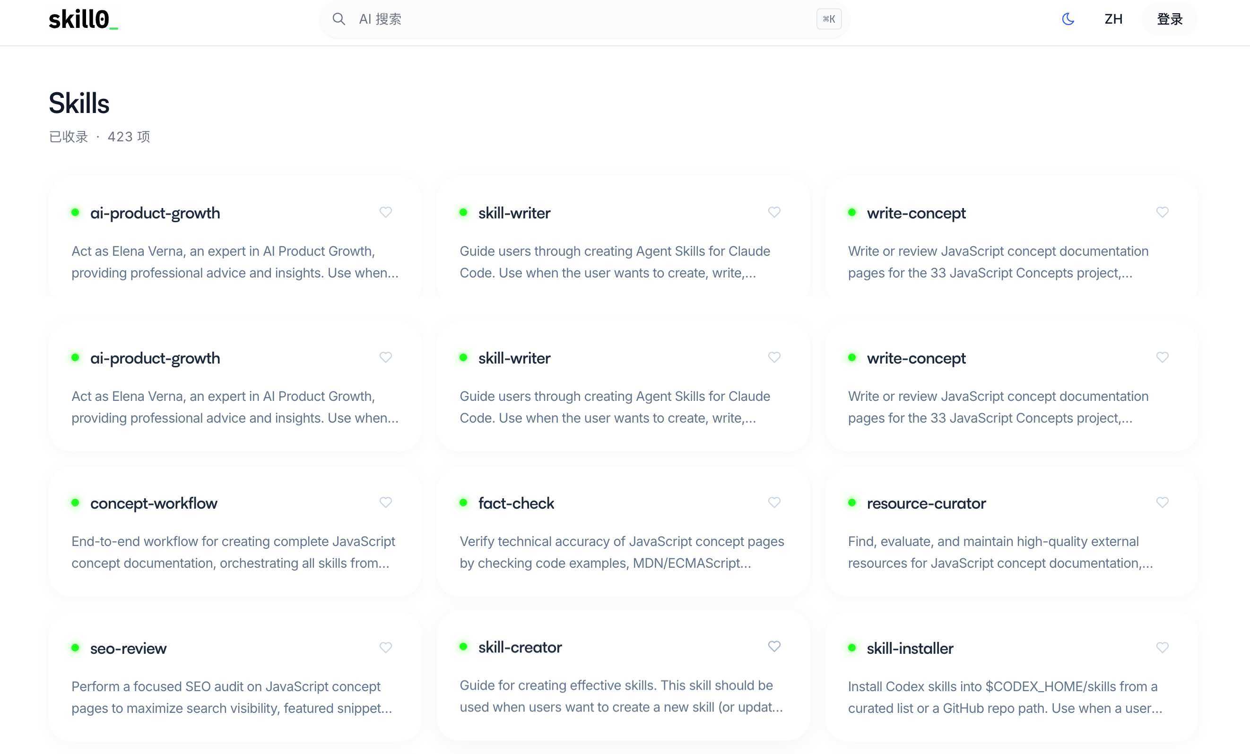Favorite the skill-installer heart icon
Viewport: 1250px width, 754px height.
(1162, 648)
